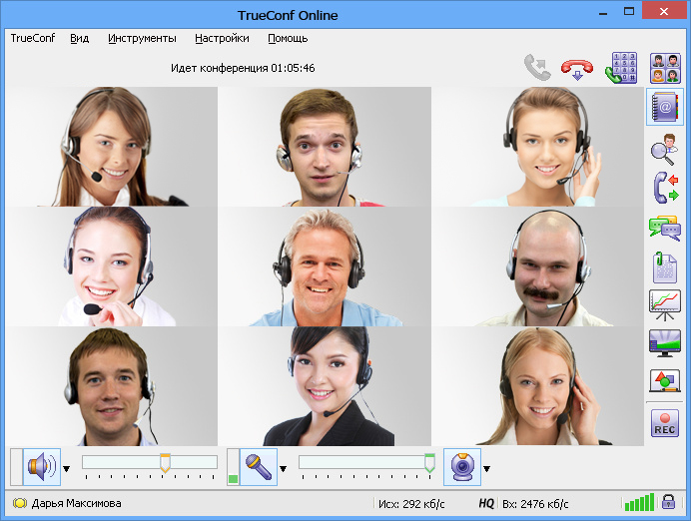Mute the speaker button
The height and width of the screenshot is (521, 691).
tap(41, 467)
